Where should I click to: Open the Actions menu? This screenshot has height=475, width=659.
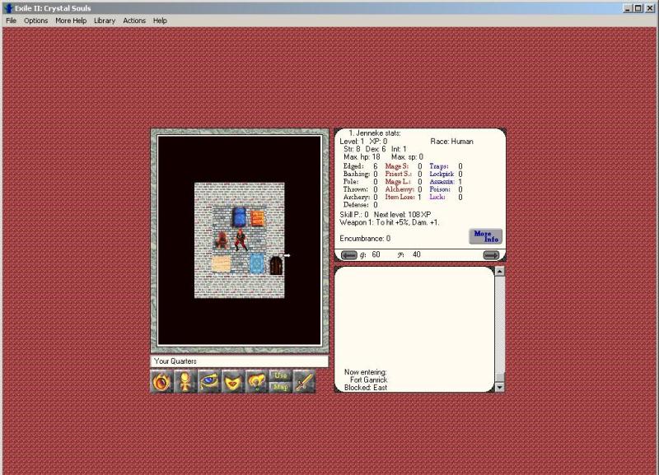(134, 21)
